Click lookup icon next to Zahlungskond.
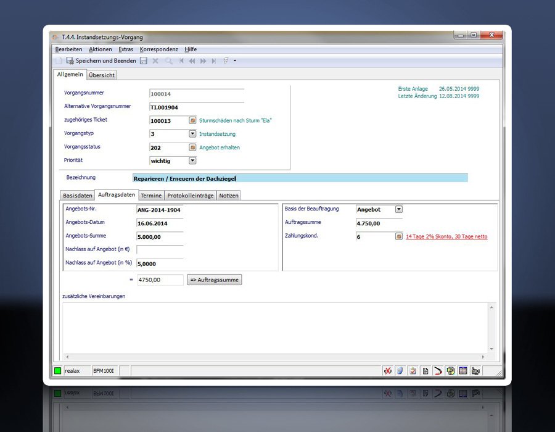The width and height of the screenshot is (555, 432). [399, 236]
